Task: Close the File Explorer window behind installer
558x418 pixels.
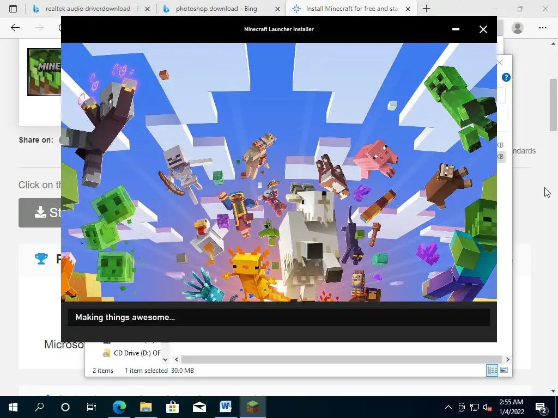Action: 500,63
